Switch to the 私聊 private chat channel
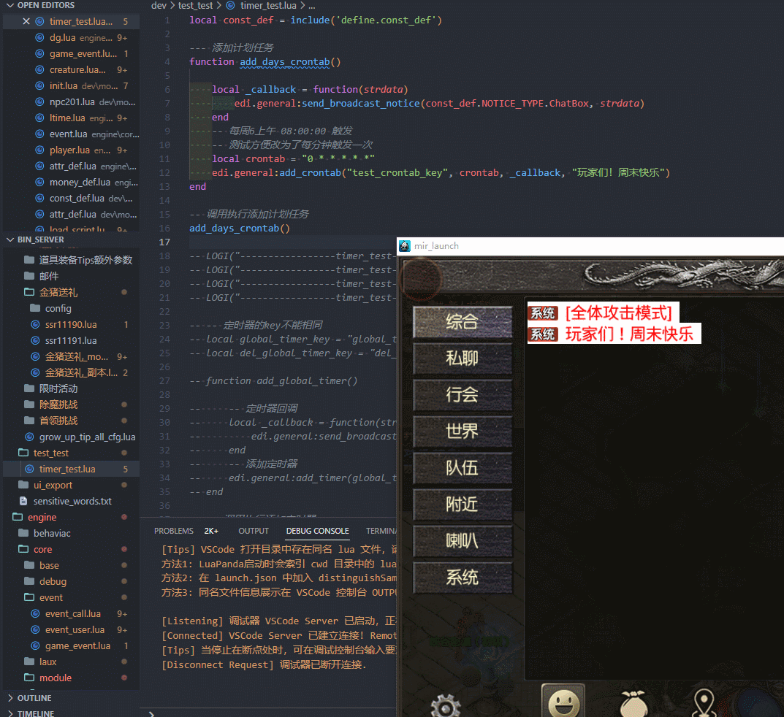 (462, 358)
